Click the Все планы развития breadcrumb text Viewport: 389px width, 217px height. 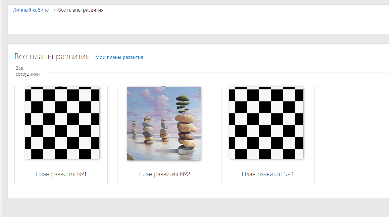click(81, 10)
